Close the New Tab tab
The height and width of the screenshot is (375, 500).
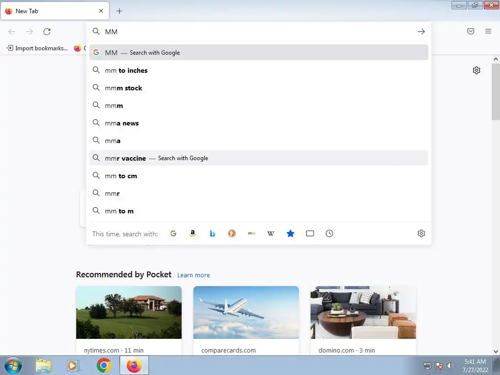(101, 11)
